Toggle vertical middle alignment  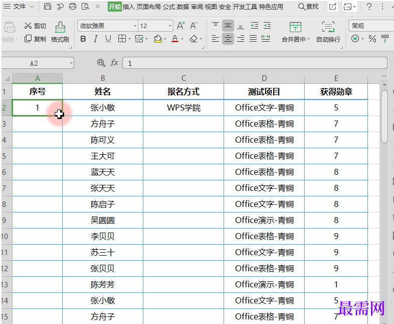228,26
